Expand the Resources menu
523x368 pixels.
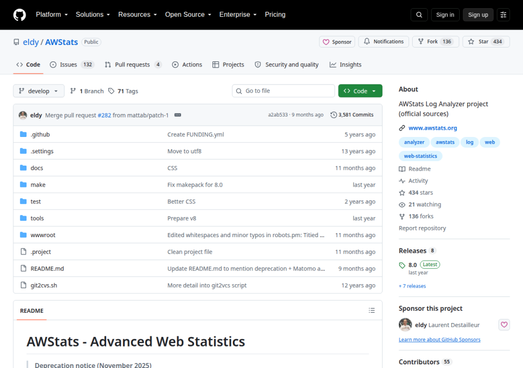point(137,15)
